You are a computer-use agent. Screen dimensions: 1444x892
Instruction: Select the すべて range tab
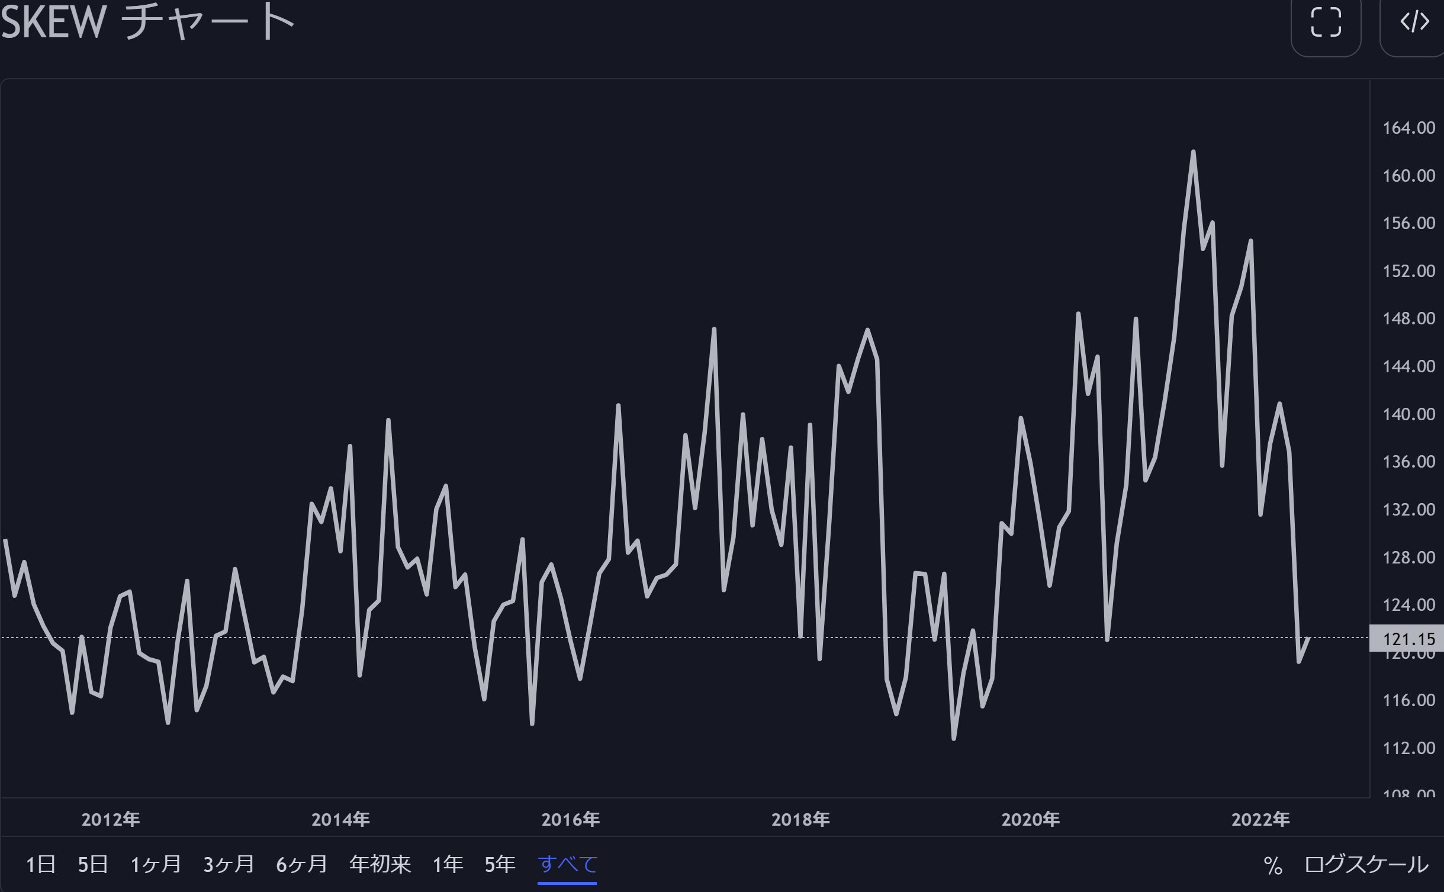567,864
